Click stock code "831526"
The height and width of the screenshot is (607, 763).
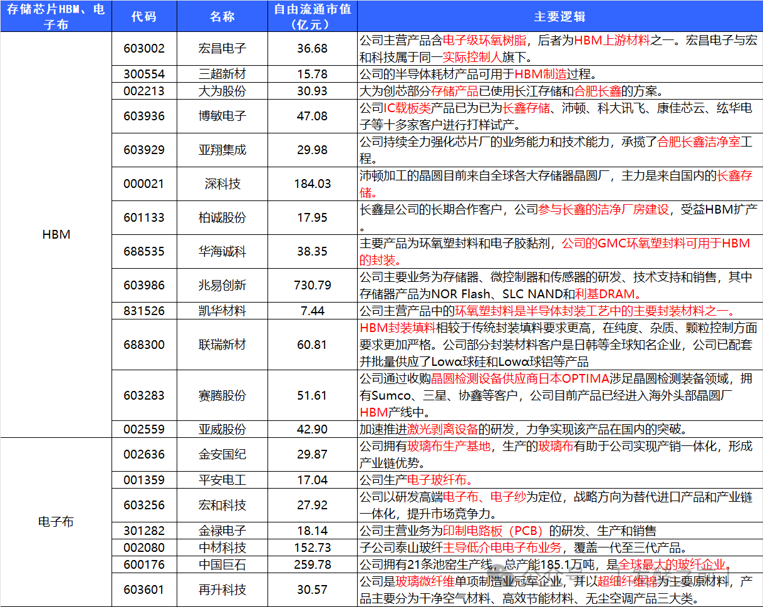coord(144,311)
